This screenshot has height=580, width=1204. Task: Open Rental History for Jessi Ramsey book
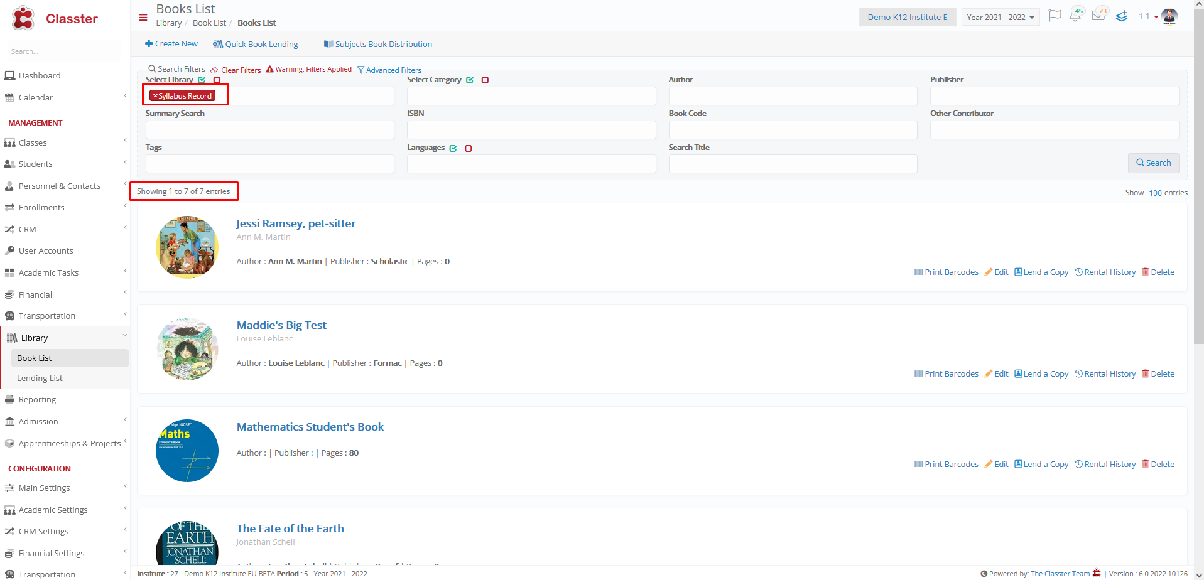coord(1105,272)
